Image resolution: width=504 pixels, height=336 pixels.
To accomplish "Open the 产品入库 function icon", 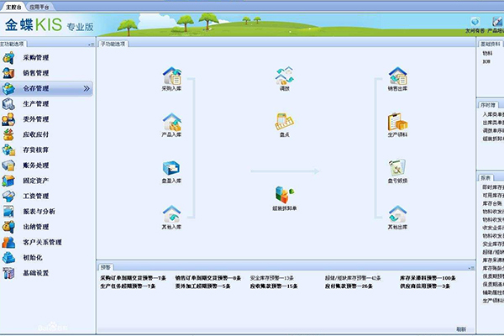I will (x=171, y=125).
